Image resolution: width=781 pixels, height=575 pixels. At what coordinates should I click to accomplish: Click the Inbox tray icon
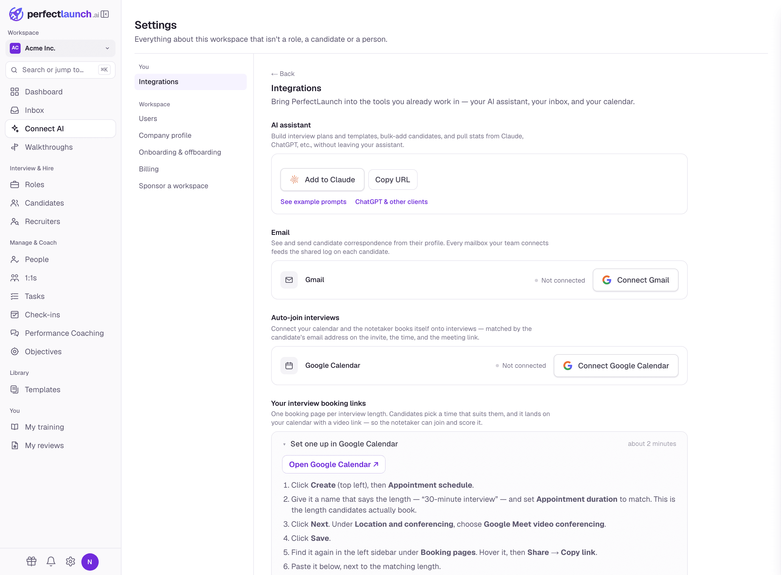[x=15, y=110]
